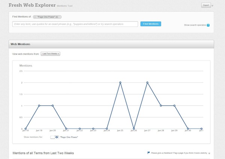225x159 pixels.
Task: Select the Jun 26 zero data point
Action: tap(134, 129)
